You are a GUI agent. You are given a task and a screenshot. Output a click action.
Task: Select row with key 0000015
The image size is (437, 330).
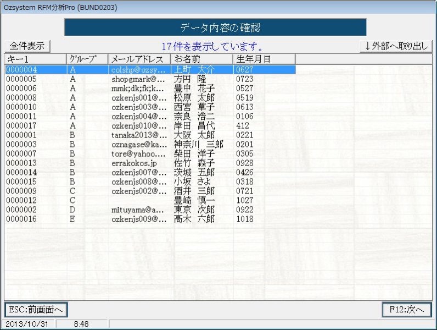150,182
